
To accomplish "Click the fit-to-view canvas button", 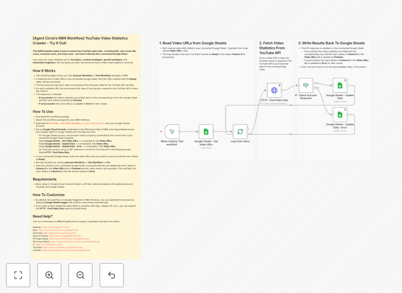I will (18, 275).
